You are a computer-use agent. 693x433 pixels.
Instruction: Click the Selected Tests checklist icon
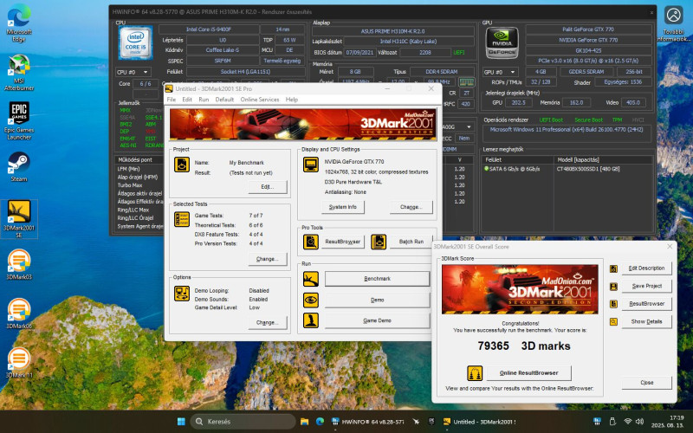[182, 219]
